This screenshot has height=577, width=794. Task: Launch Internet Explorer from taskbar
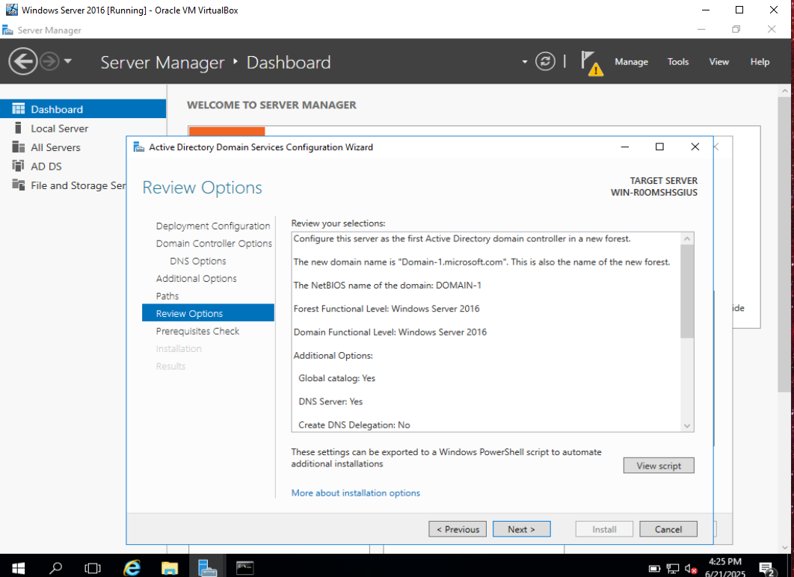tap(132, 568)
